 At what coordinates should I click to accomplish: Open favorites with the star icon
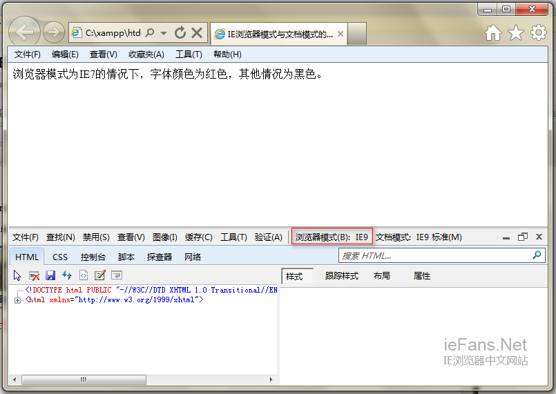pyautogui.click(x=515, y=33)
